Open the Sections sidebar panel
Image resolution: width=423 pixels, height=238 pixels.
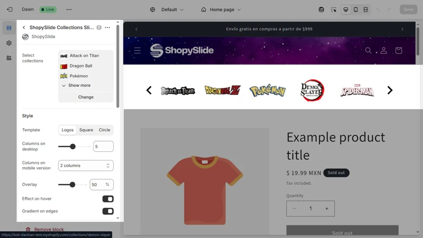pos(9,28)
